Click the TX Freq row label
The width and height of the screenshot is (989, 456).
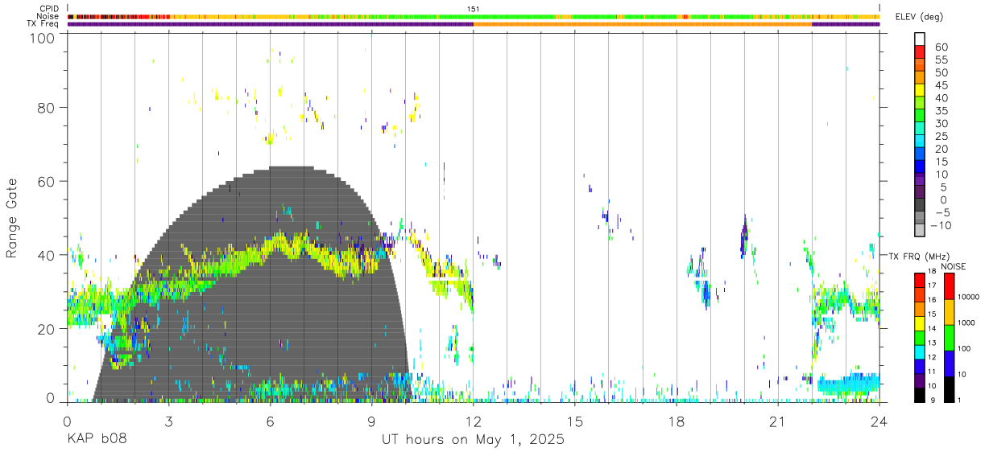pyautogui.click(x=43, y=24)
